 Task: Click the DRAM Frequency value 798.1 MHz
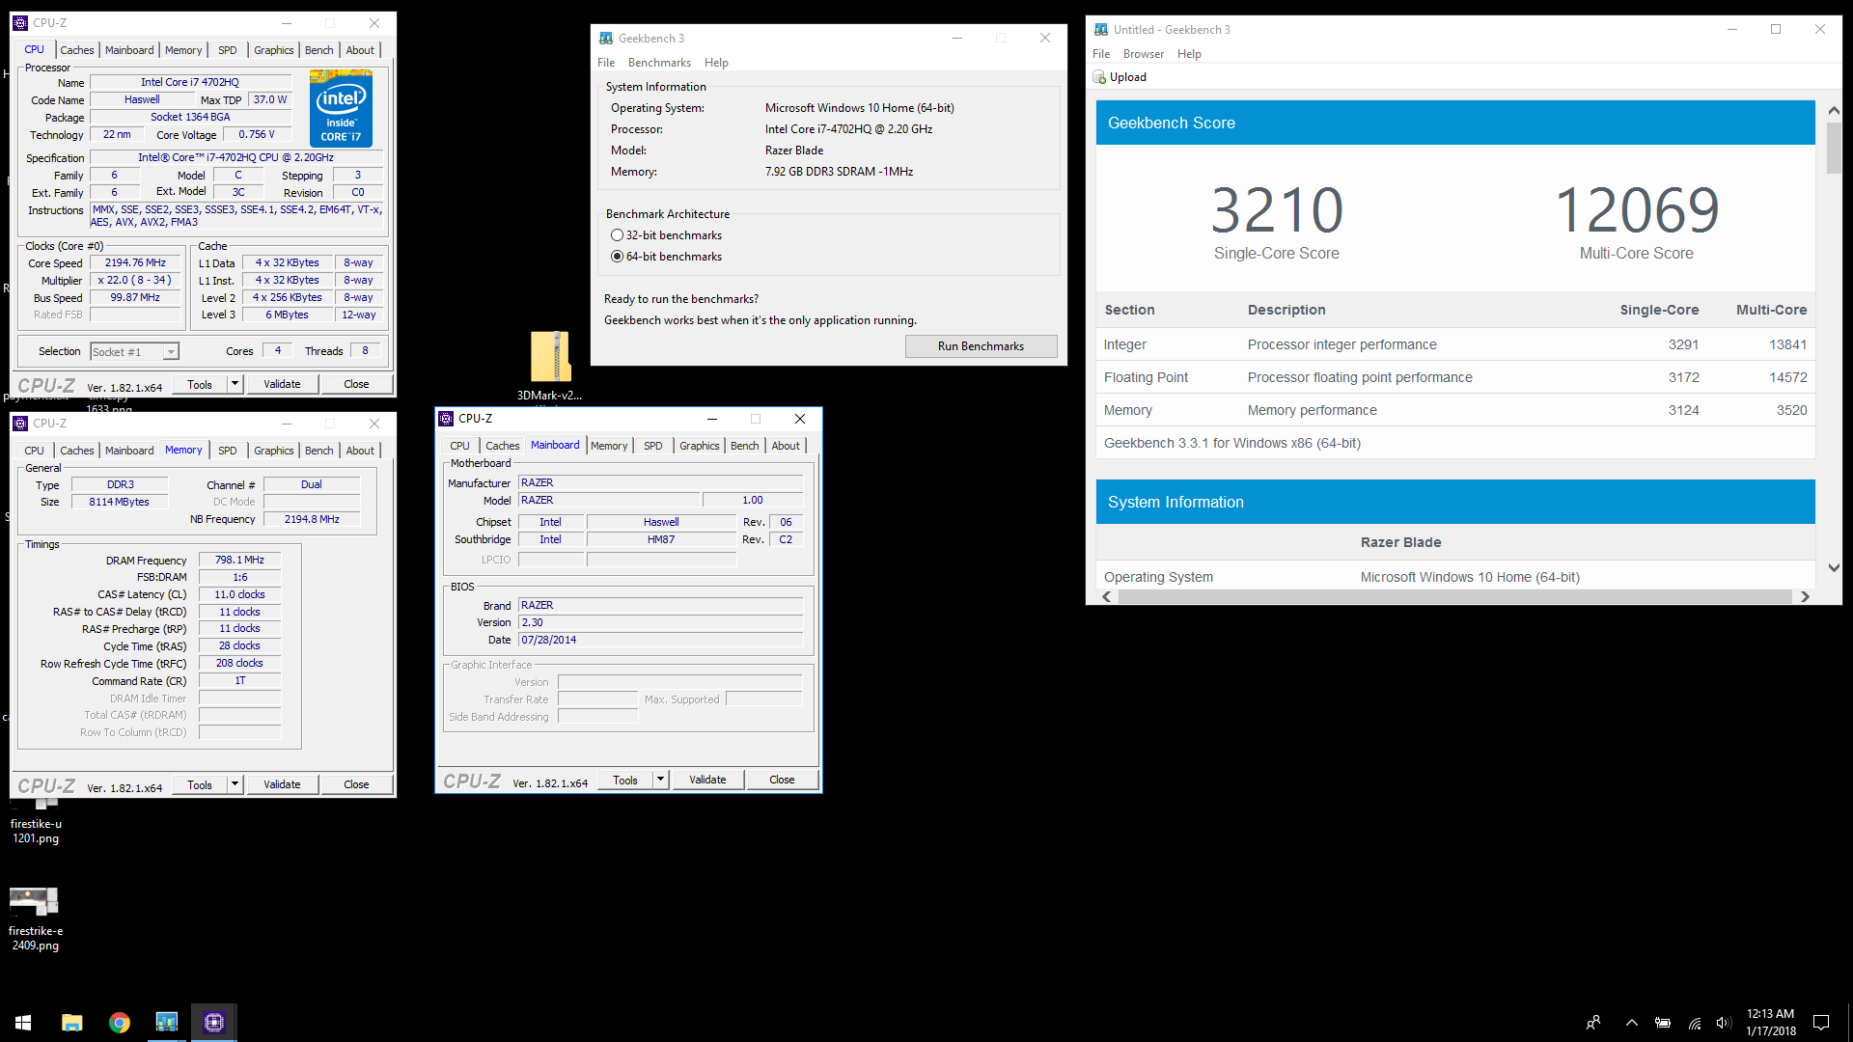coord(239,560)
